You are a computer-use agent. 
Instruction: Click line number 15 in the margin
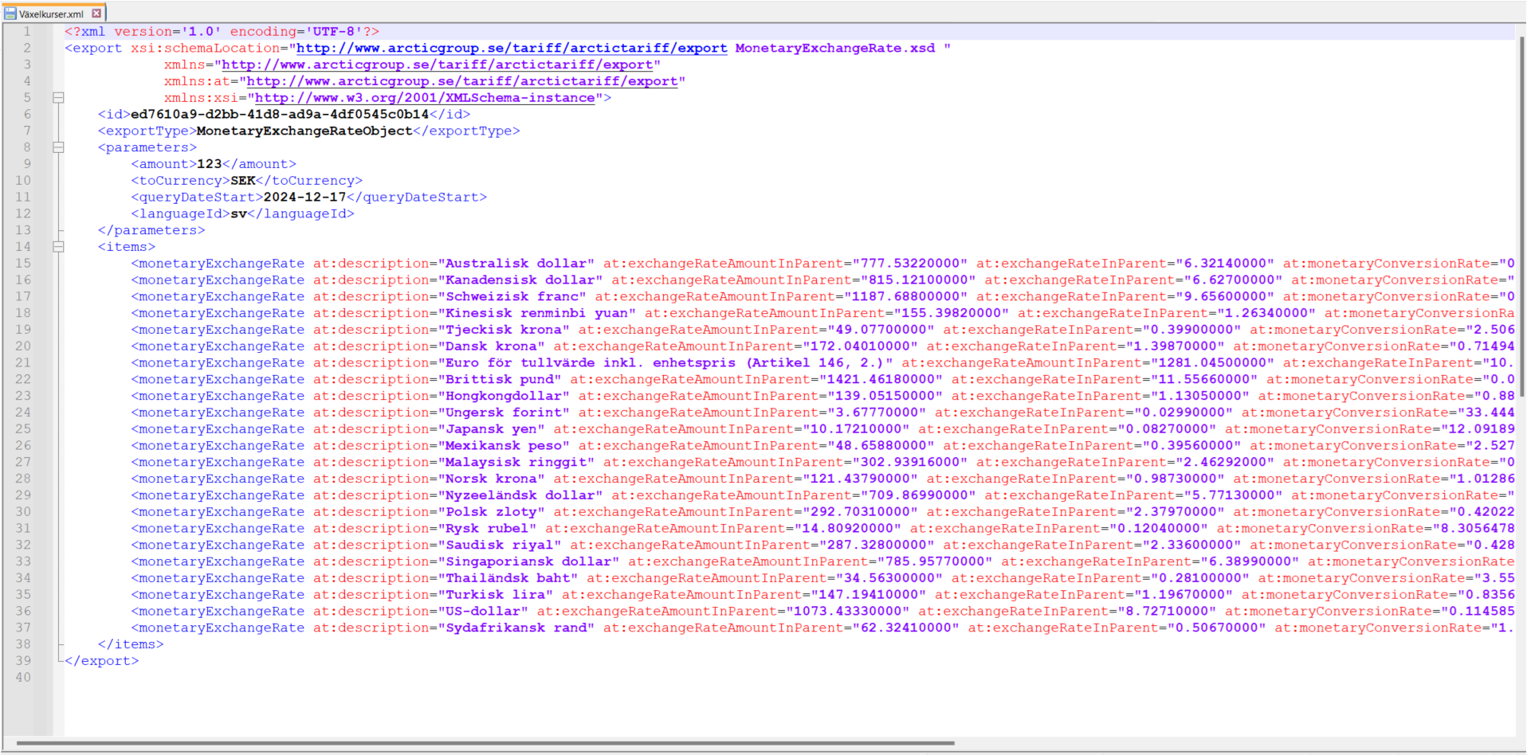point(23,264)
